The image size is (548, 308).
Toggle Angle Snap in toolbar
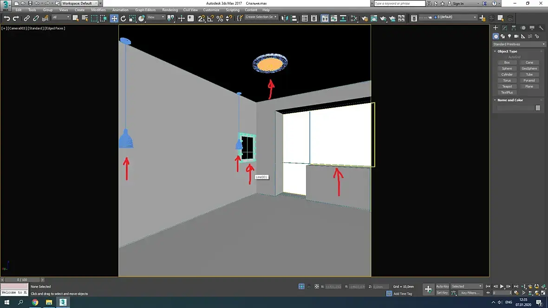(210, 18)
